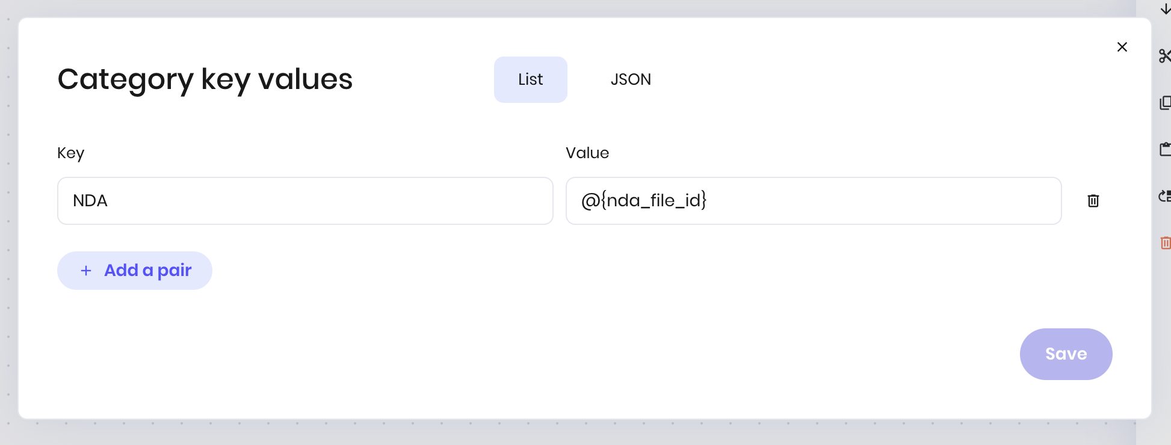Switch to the List tab
Screen dimensions: 1171x445
[x=530, y=79]
